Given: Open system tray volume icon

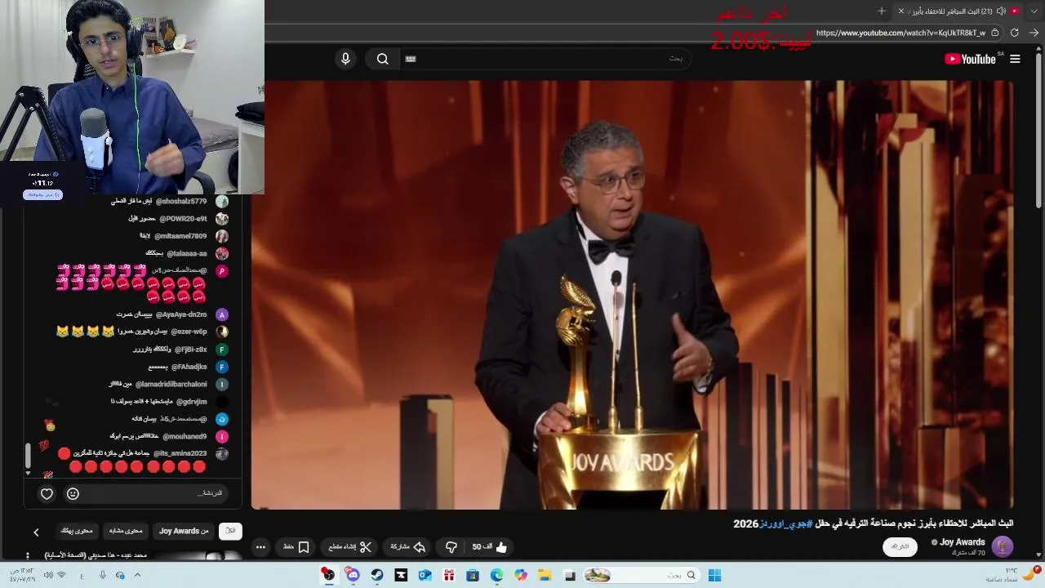Looking at the screenshot, I should pos(47,575).
